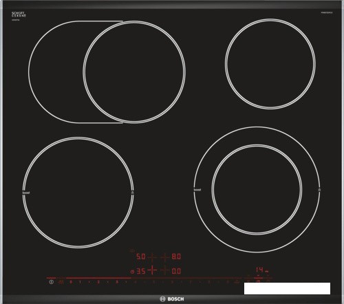The height and width of the screenshot is (304, 344).
Task: Select the rear-left cooking zone cross
Action: (152, 257)
